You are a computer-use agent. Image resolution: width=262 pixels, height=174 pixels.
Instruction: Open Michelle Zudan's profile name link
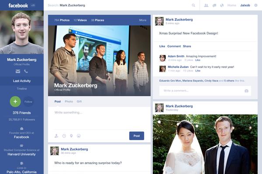[x=178, y=67]
